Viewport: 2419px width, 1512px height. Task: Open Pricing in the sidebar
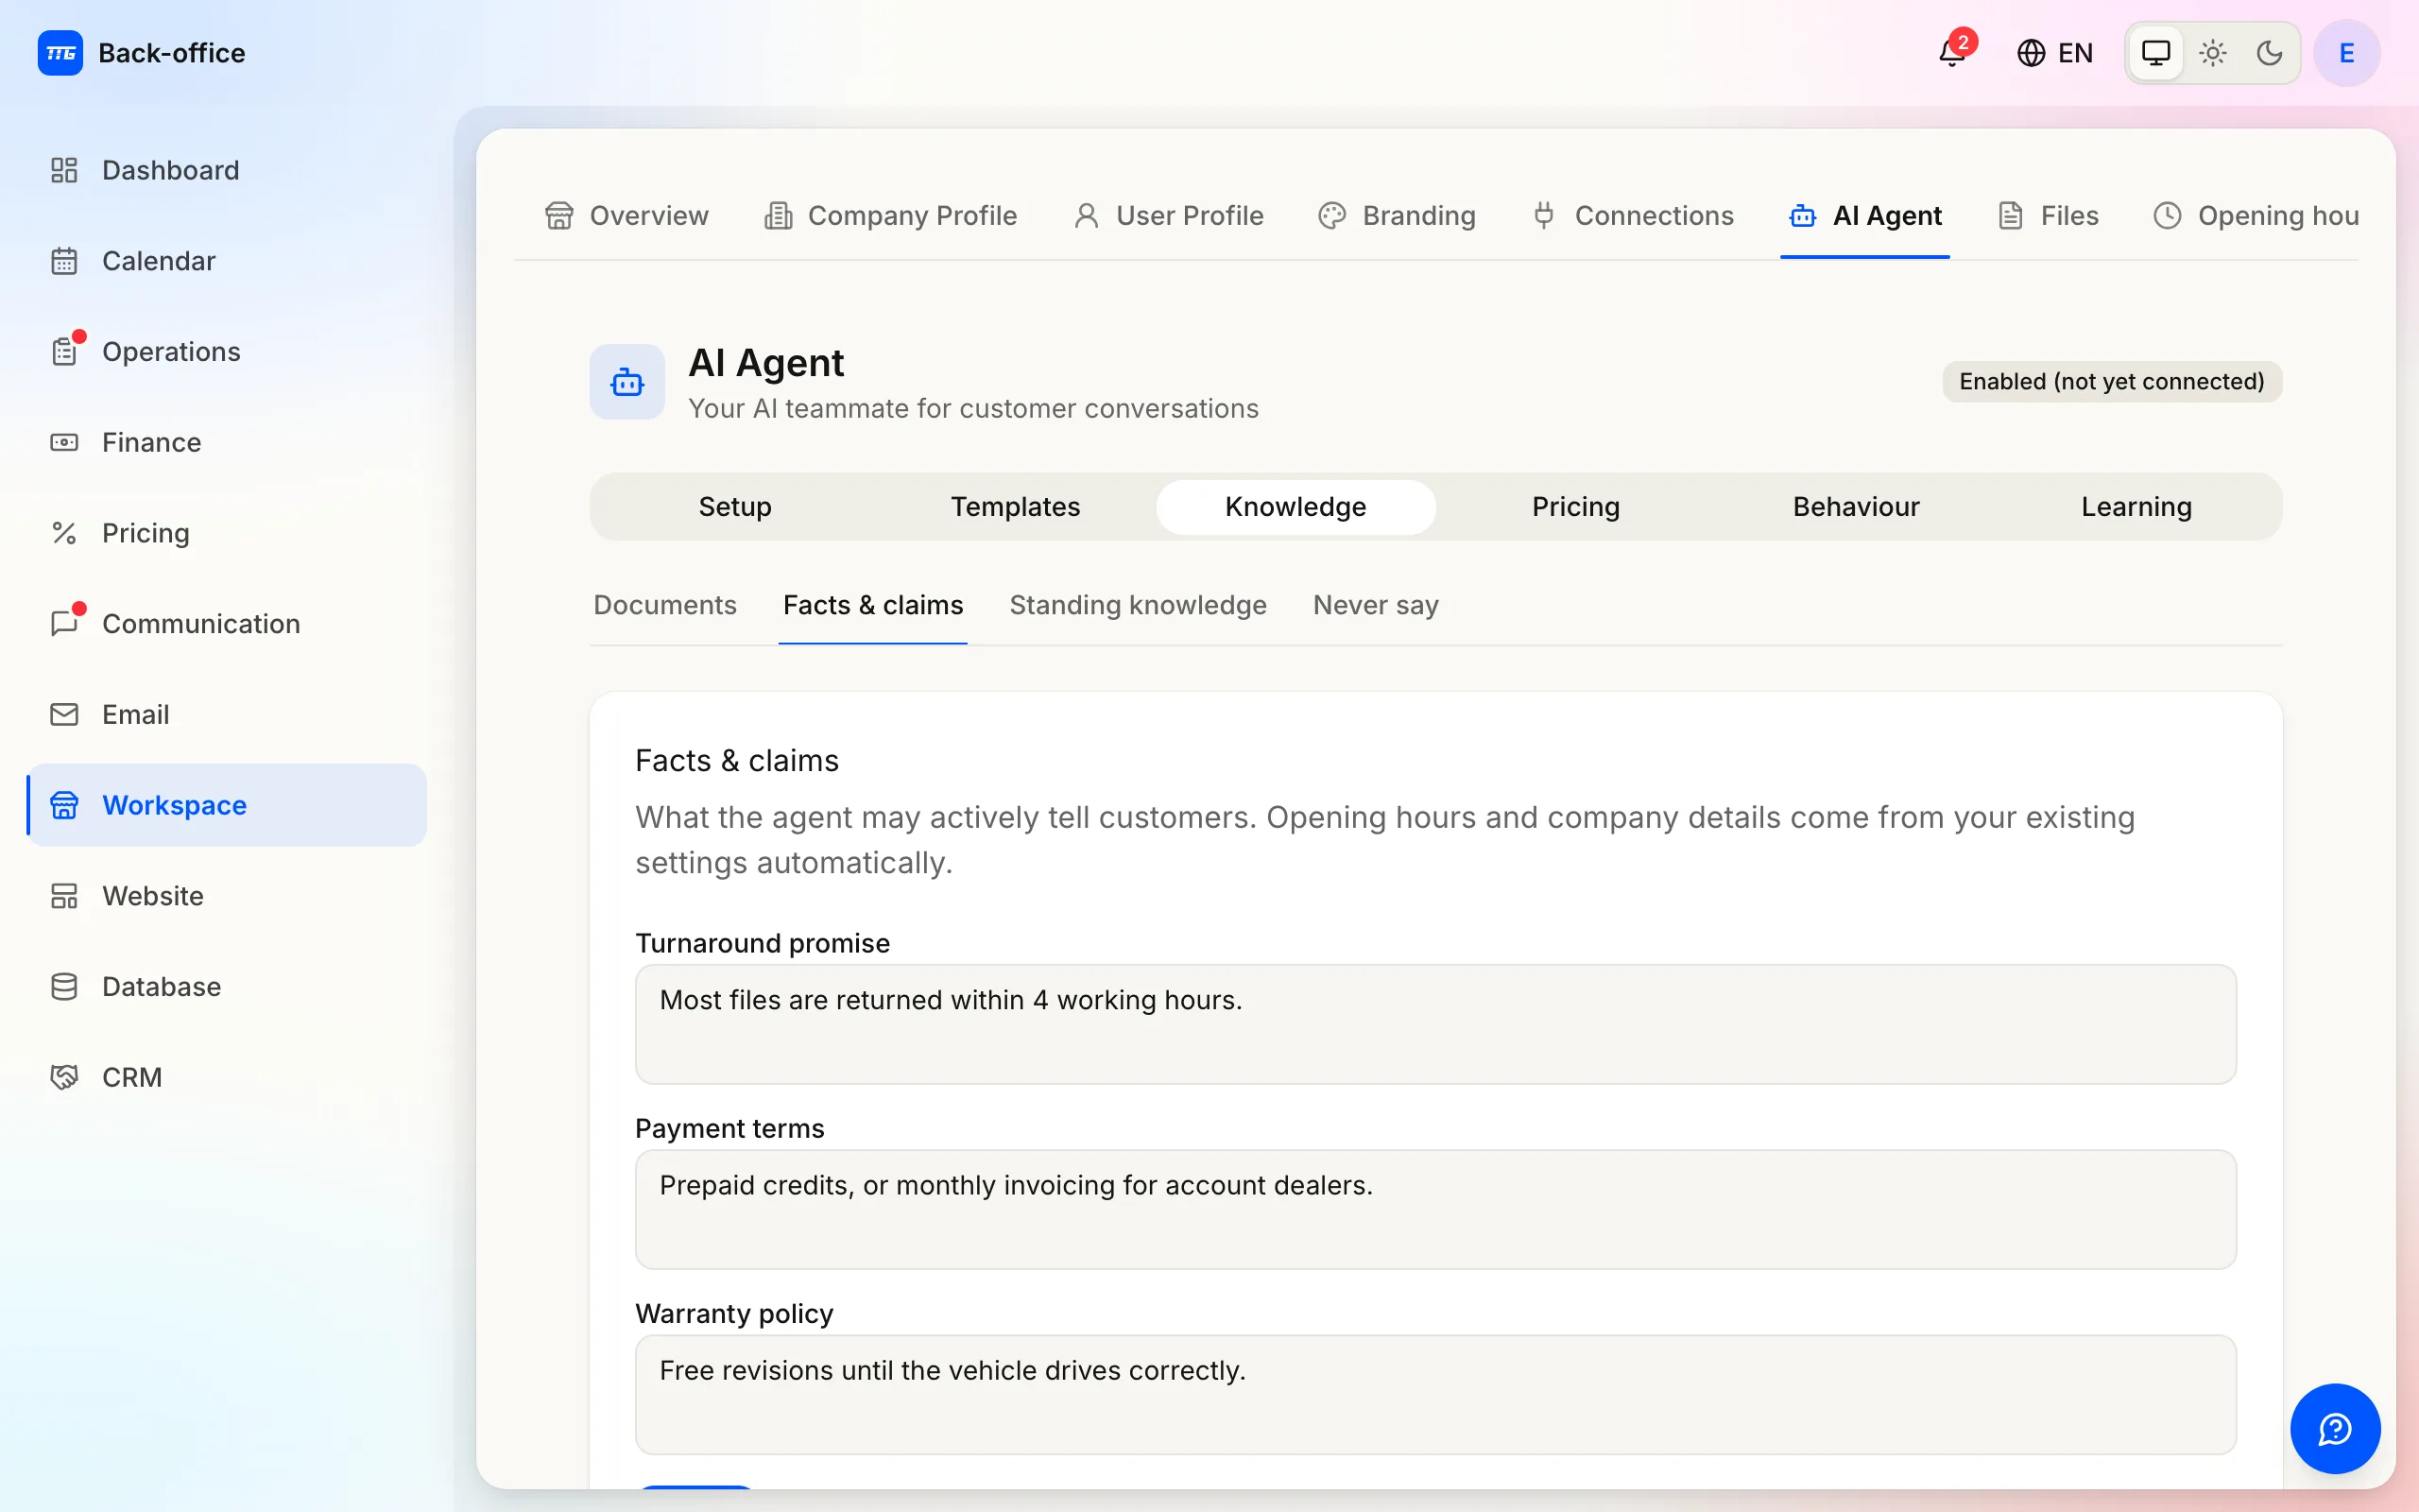pyautogui.click(x=227, y=533)
